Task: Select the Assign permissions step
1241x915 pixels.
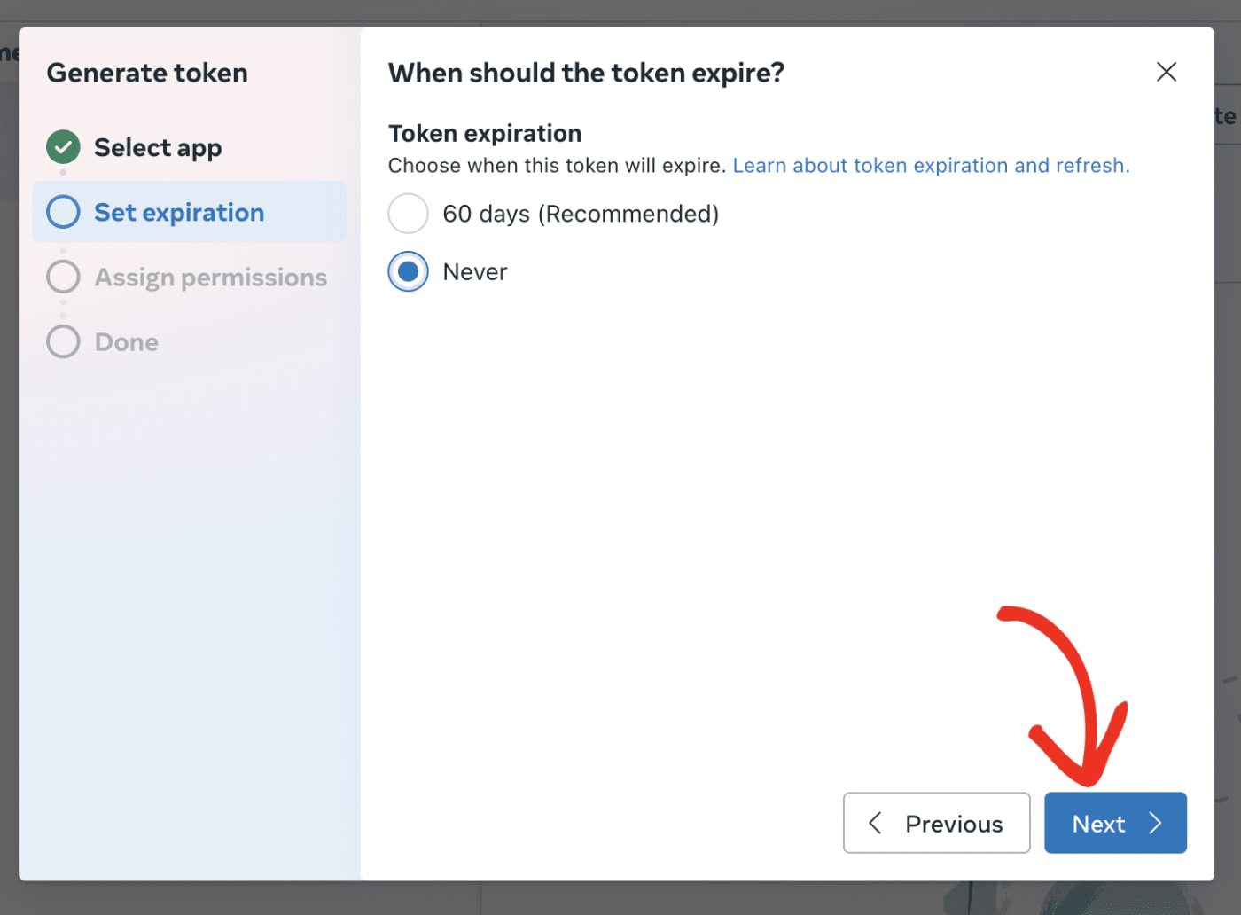Action: [210, 277]
